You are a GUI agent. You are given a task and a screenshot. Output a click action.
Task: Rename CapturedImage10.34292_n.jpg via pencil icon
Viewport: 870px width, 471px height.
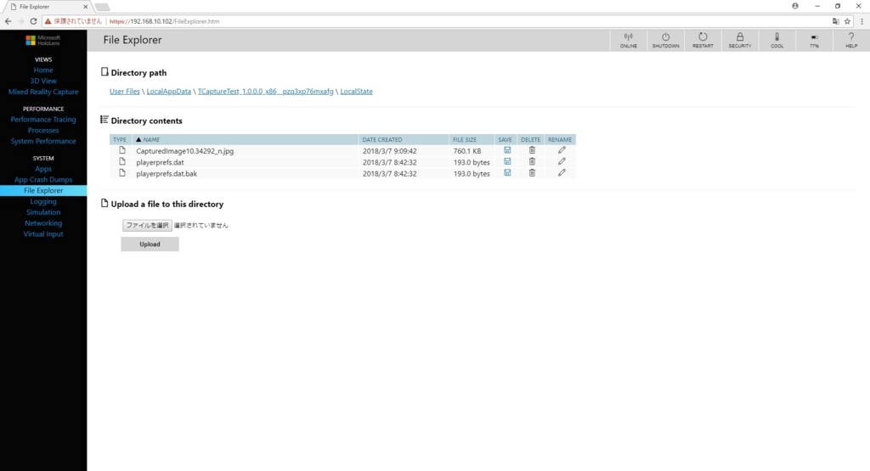pos(562,150)
